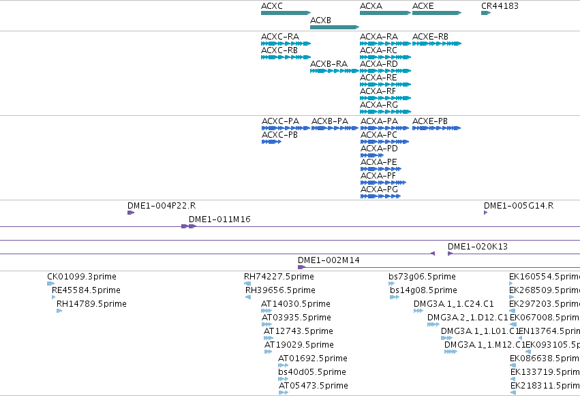This screenshot has height=396, width=580.
Task: Click the DMG3A.2_1.D12.C1 EST glyph
Action: 433,324
